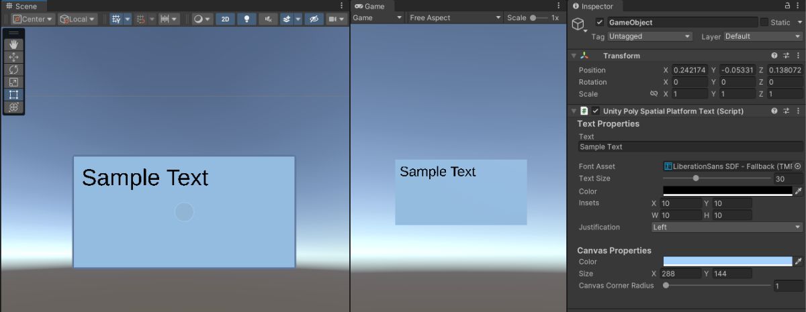Toggle 2D mode in Scene view
806x312 pixels.
click(224, 19)
